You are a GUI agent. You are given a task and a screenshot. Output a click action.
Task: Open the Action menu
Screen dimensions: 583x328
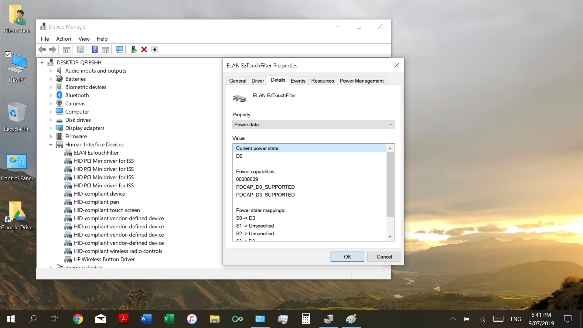coord(63,39)
